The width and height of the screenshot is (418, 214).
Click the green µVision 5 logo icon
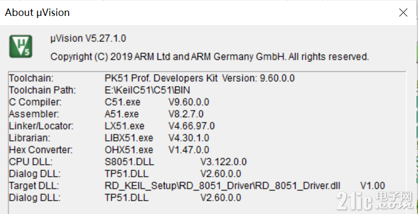tap(21, 46)
